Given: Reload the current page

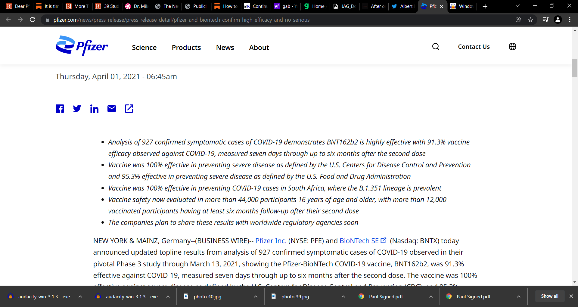Looking at the screenshot, I should 33,20.
